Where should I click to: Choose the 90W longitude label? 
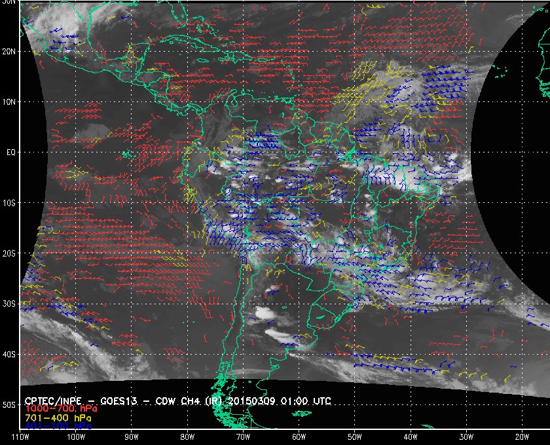tap(132, 436)
